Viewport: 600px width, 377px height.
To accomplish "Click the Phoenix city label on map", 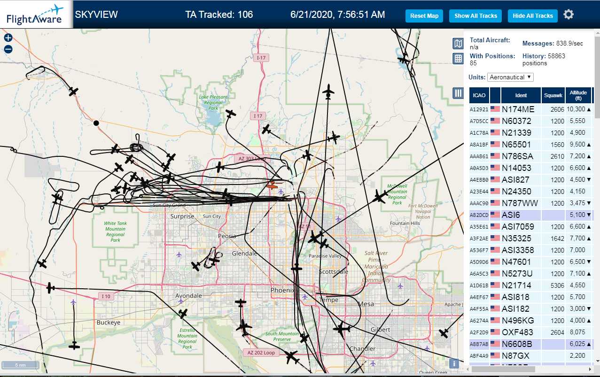I will click(282, 290).
